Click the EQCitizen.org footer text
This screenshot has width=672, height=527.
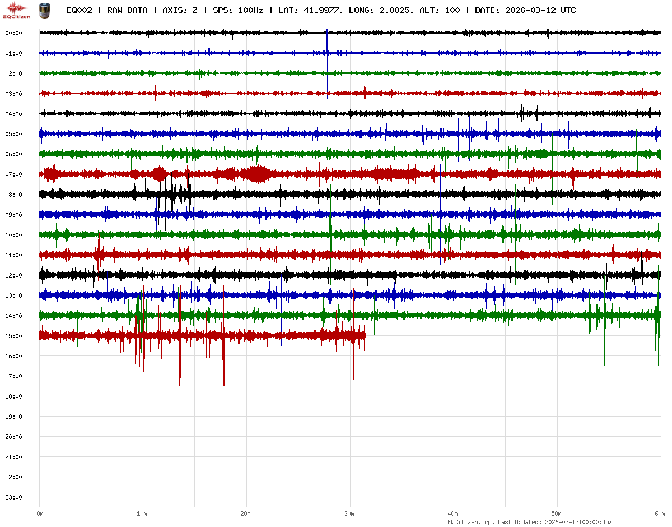coord(470,522)
